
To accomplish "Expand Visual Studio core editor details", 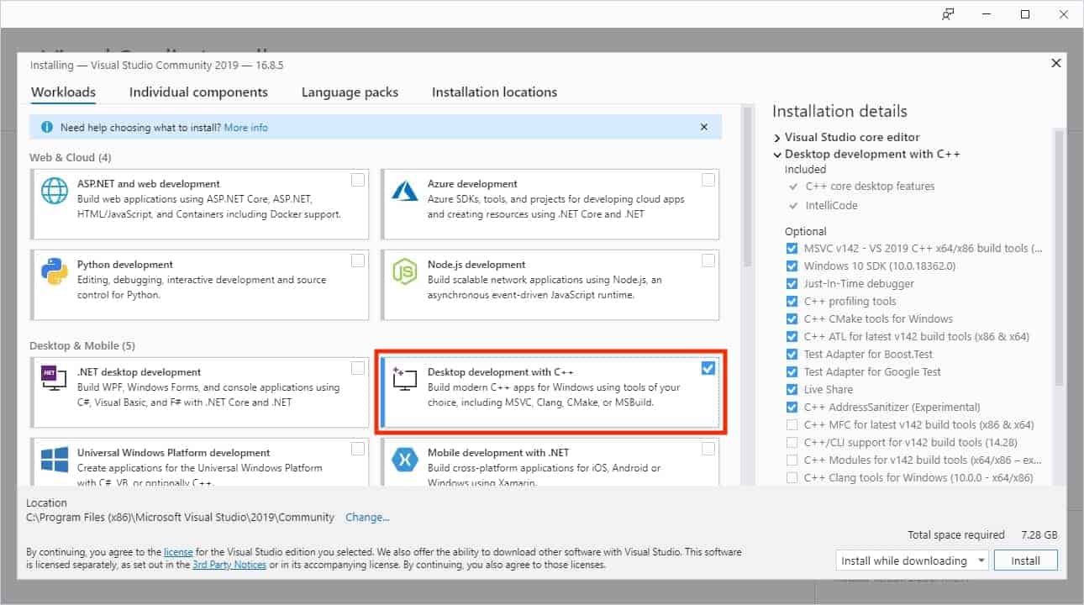I will click(x=776, y=138).
